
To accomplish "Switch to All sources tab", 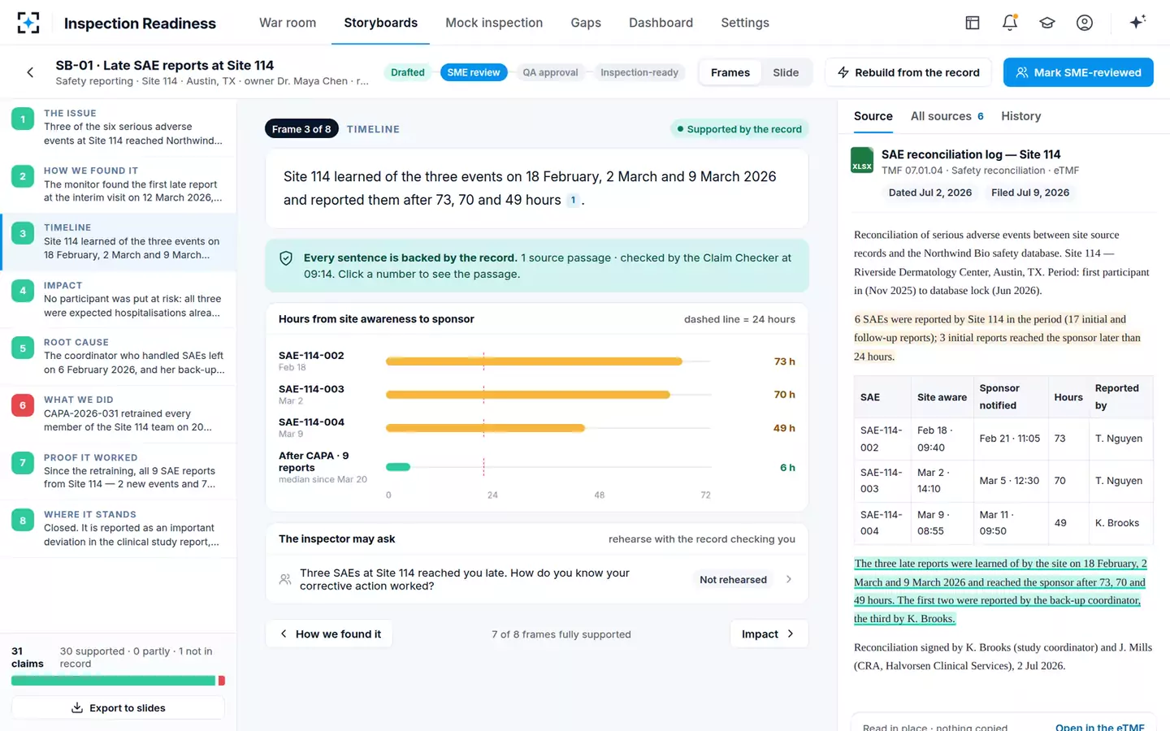I will tap(947, 116).
